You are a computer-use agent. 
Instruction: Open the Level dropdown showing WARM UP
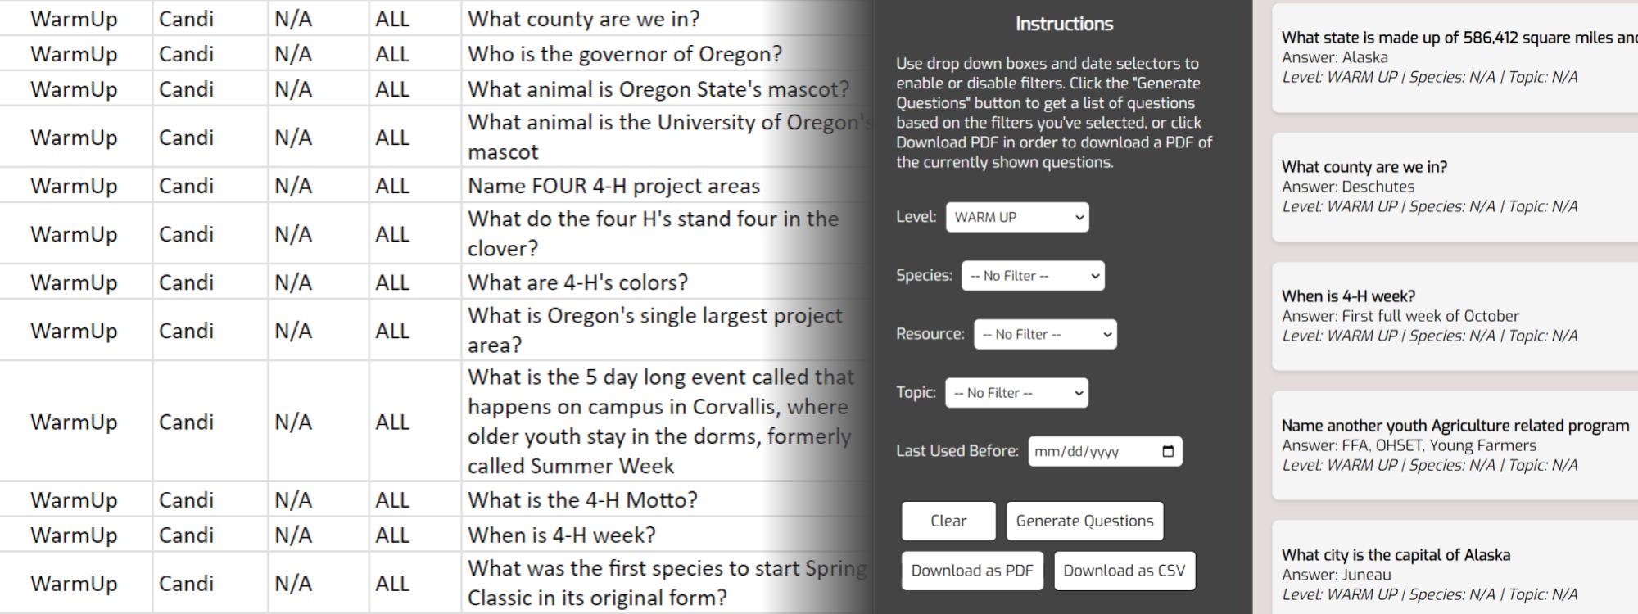pyautogui.click(x=1017, y=217)
